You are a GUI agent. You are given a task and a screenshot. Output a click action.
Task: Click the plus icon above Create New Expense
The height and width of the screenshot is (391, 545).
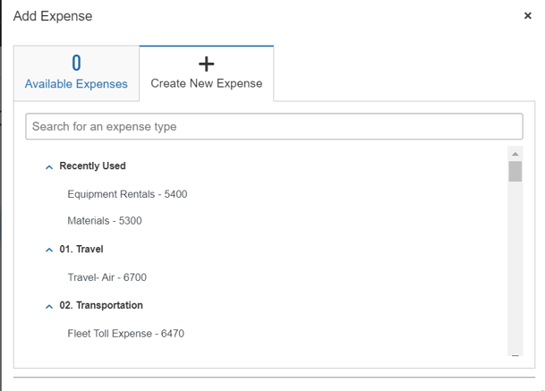(x=207, y=64)
